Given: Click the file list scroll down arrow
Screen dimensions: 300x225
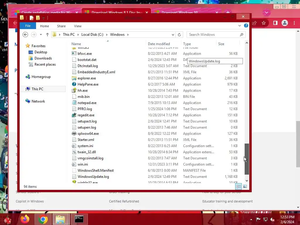Looking at the screenshot, I should 247,180.
